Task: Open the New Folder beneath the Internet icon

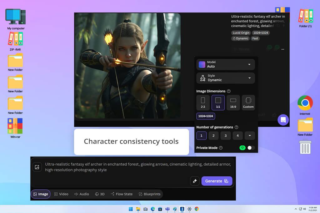Action: click(305, 127)
